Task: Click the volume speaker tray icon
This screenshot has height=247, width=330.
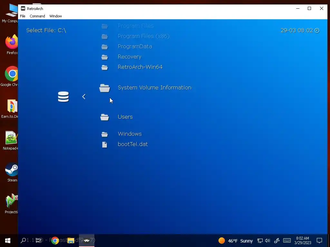Action: click(267, 241)
